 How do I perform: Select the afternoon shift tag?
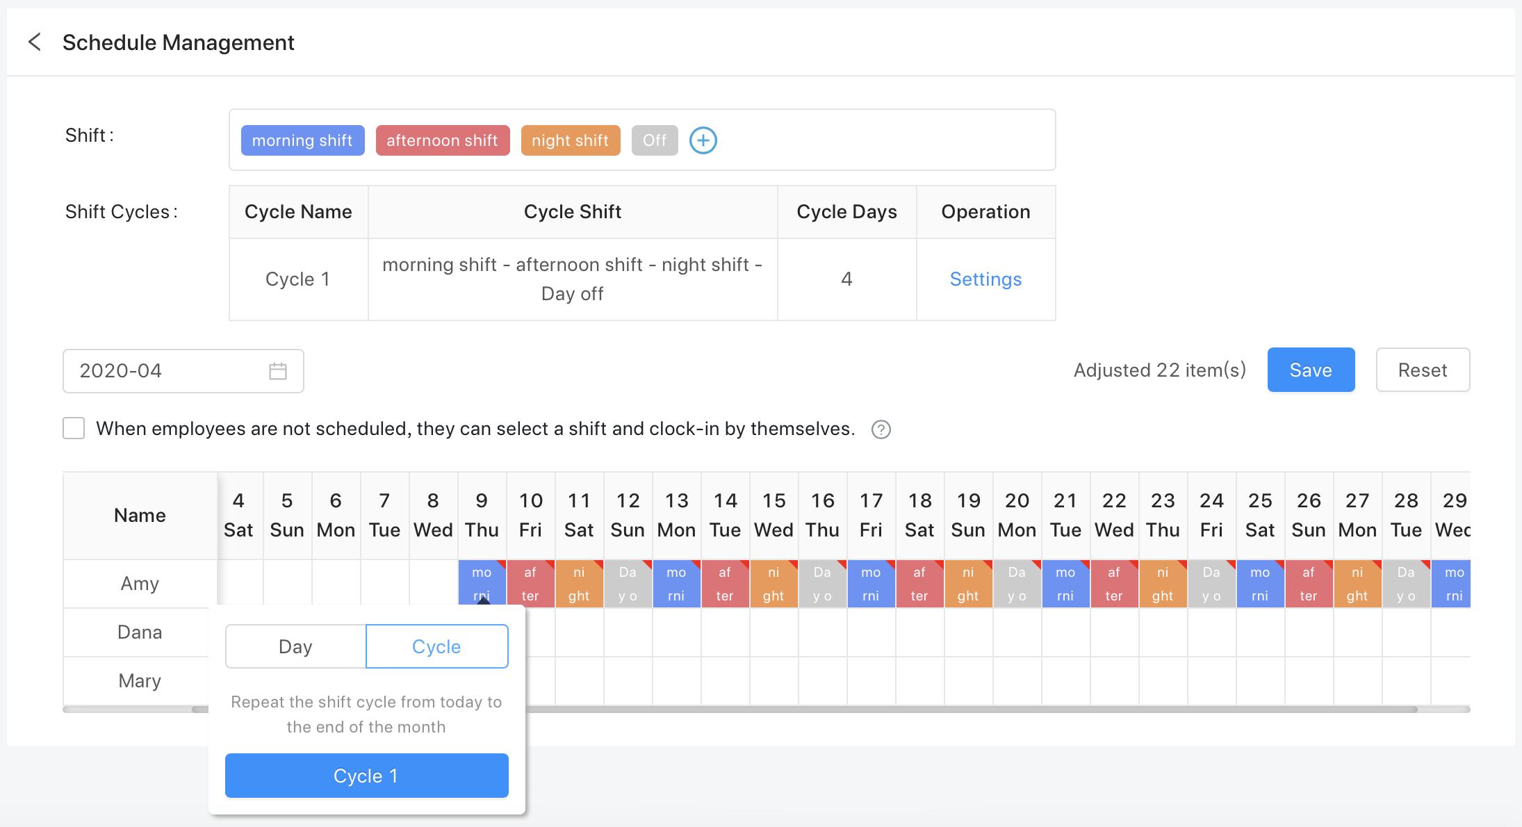pyautogui.click(x=442, y=140)
